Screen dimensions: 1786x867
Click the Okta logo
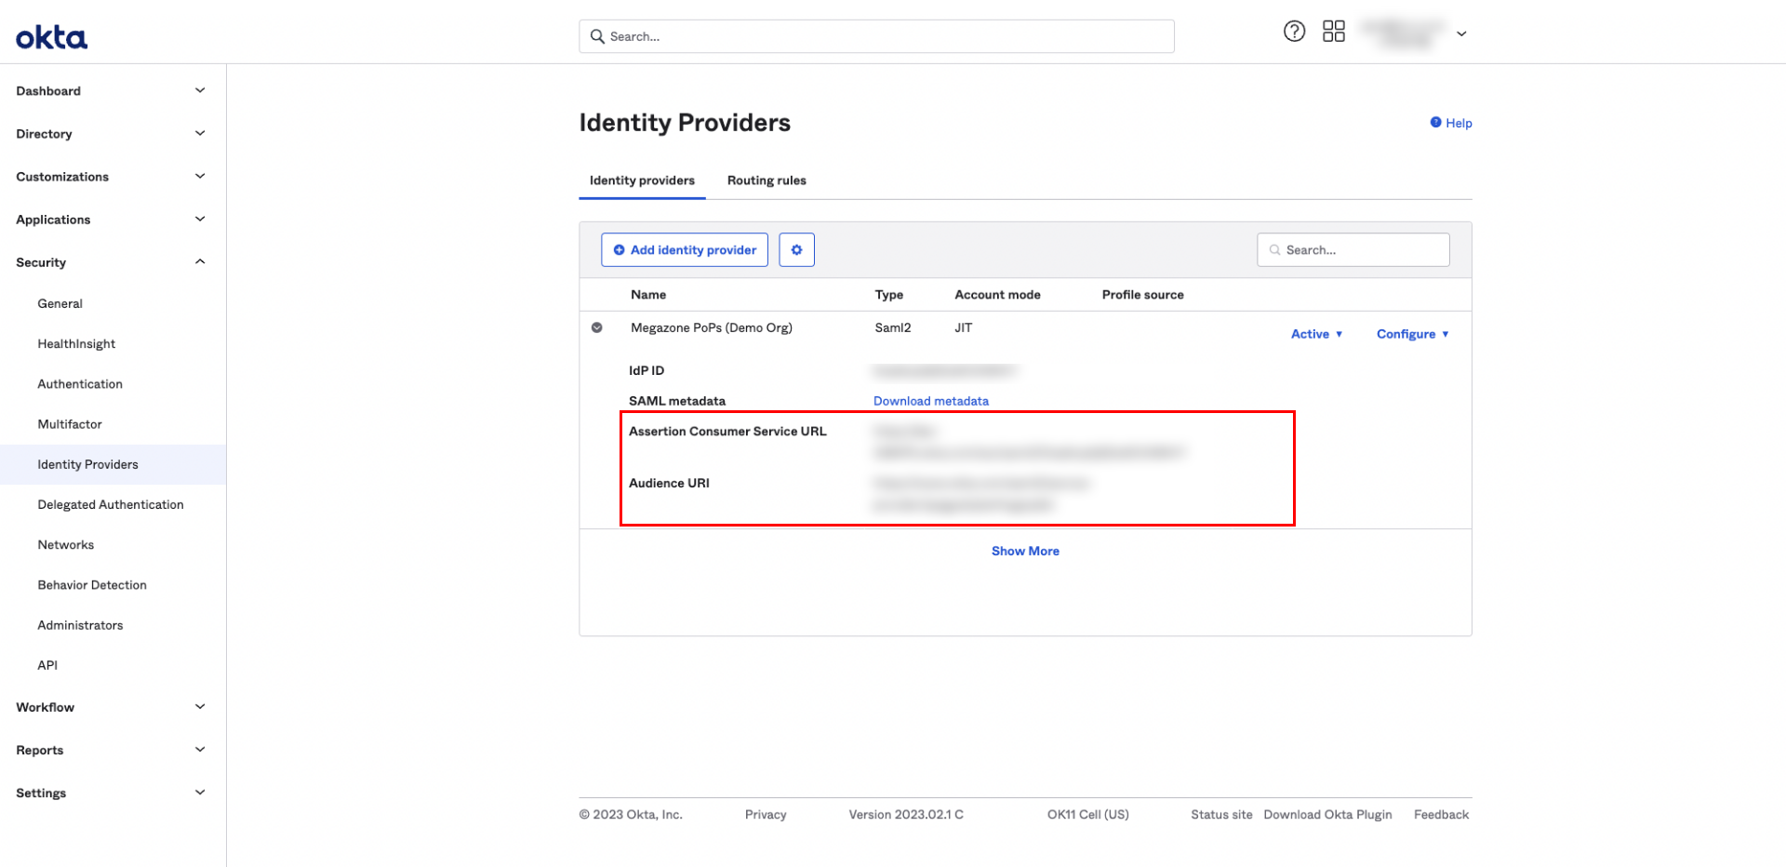pyautogui.click(x=51, y=37)
